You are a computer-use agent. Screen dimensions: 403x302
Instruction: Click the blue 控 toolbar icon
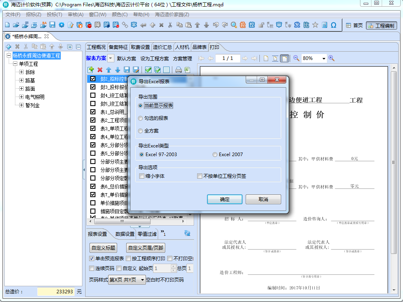point(252,25)
